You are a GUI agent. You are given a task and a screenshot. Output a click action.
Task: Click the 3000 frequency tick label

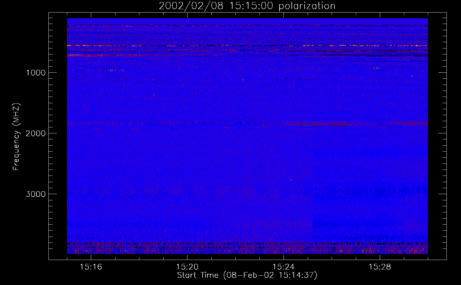36,194
